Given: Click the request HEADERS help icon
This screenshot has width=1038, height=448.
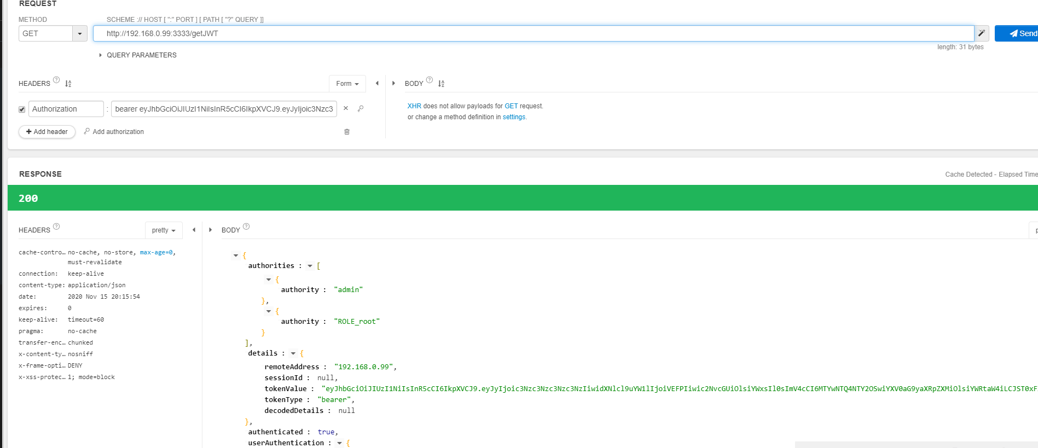Looking at the screenshot, I should [x=56, y=80].
